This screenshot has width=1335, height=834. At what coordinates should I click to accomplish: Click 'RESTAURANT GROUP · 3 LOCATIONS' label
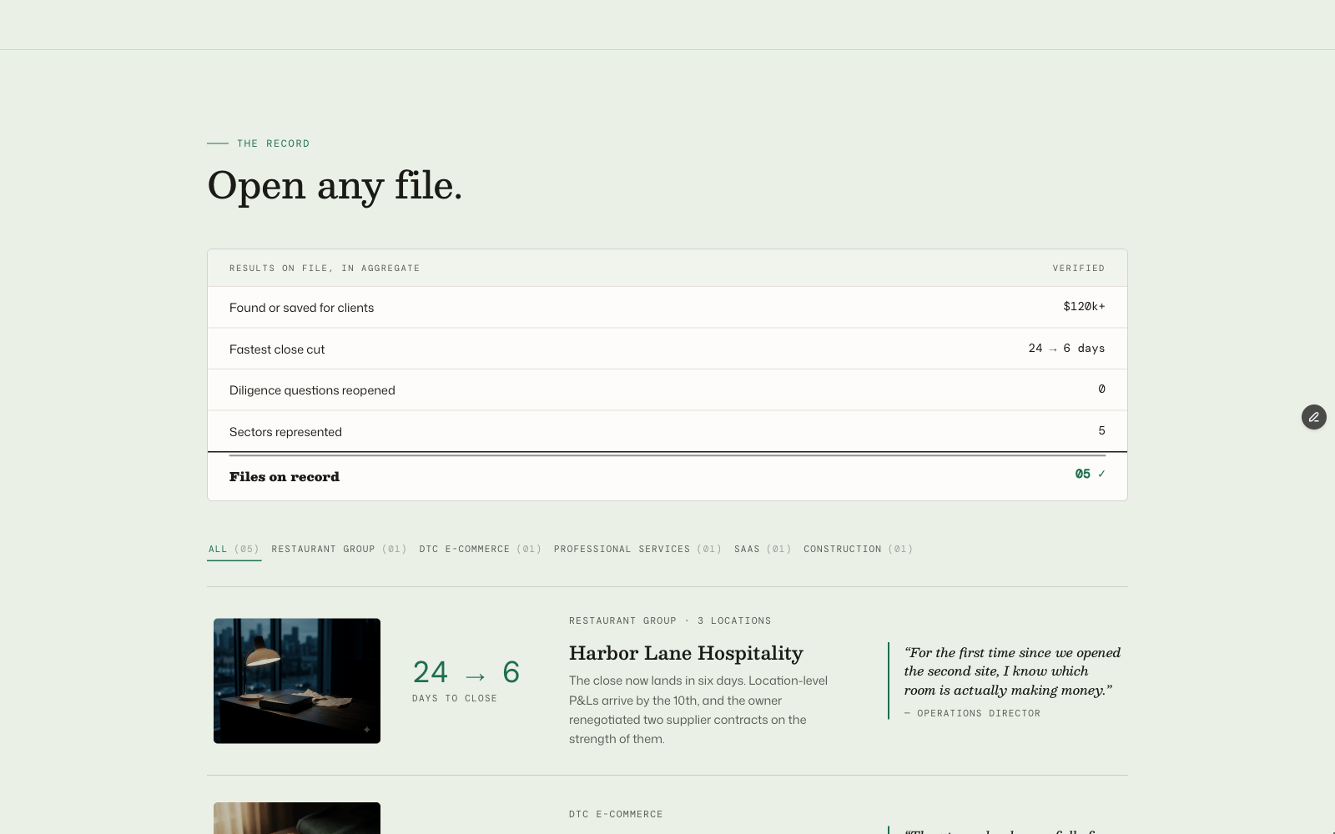(670, 620)
